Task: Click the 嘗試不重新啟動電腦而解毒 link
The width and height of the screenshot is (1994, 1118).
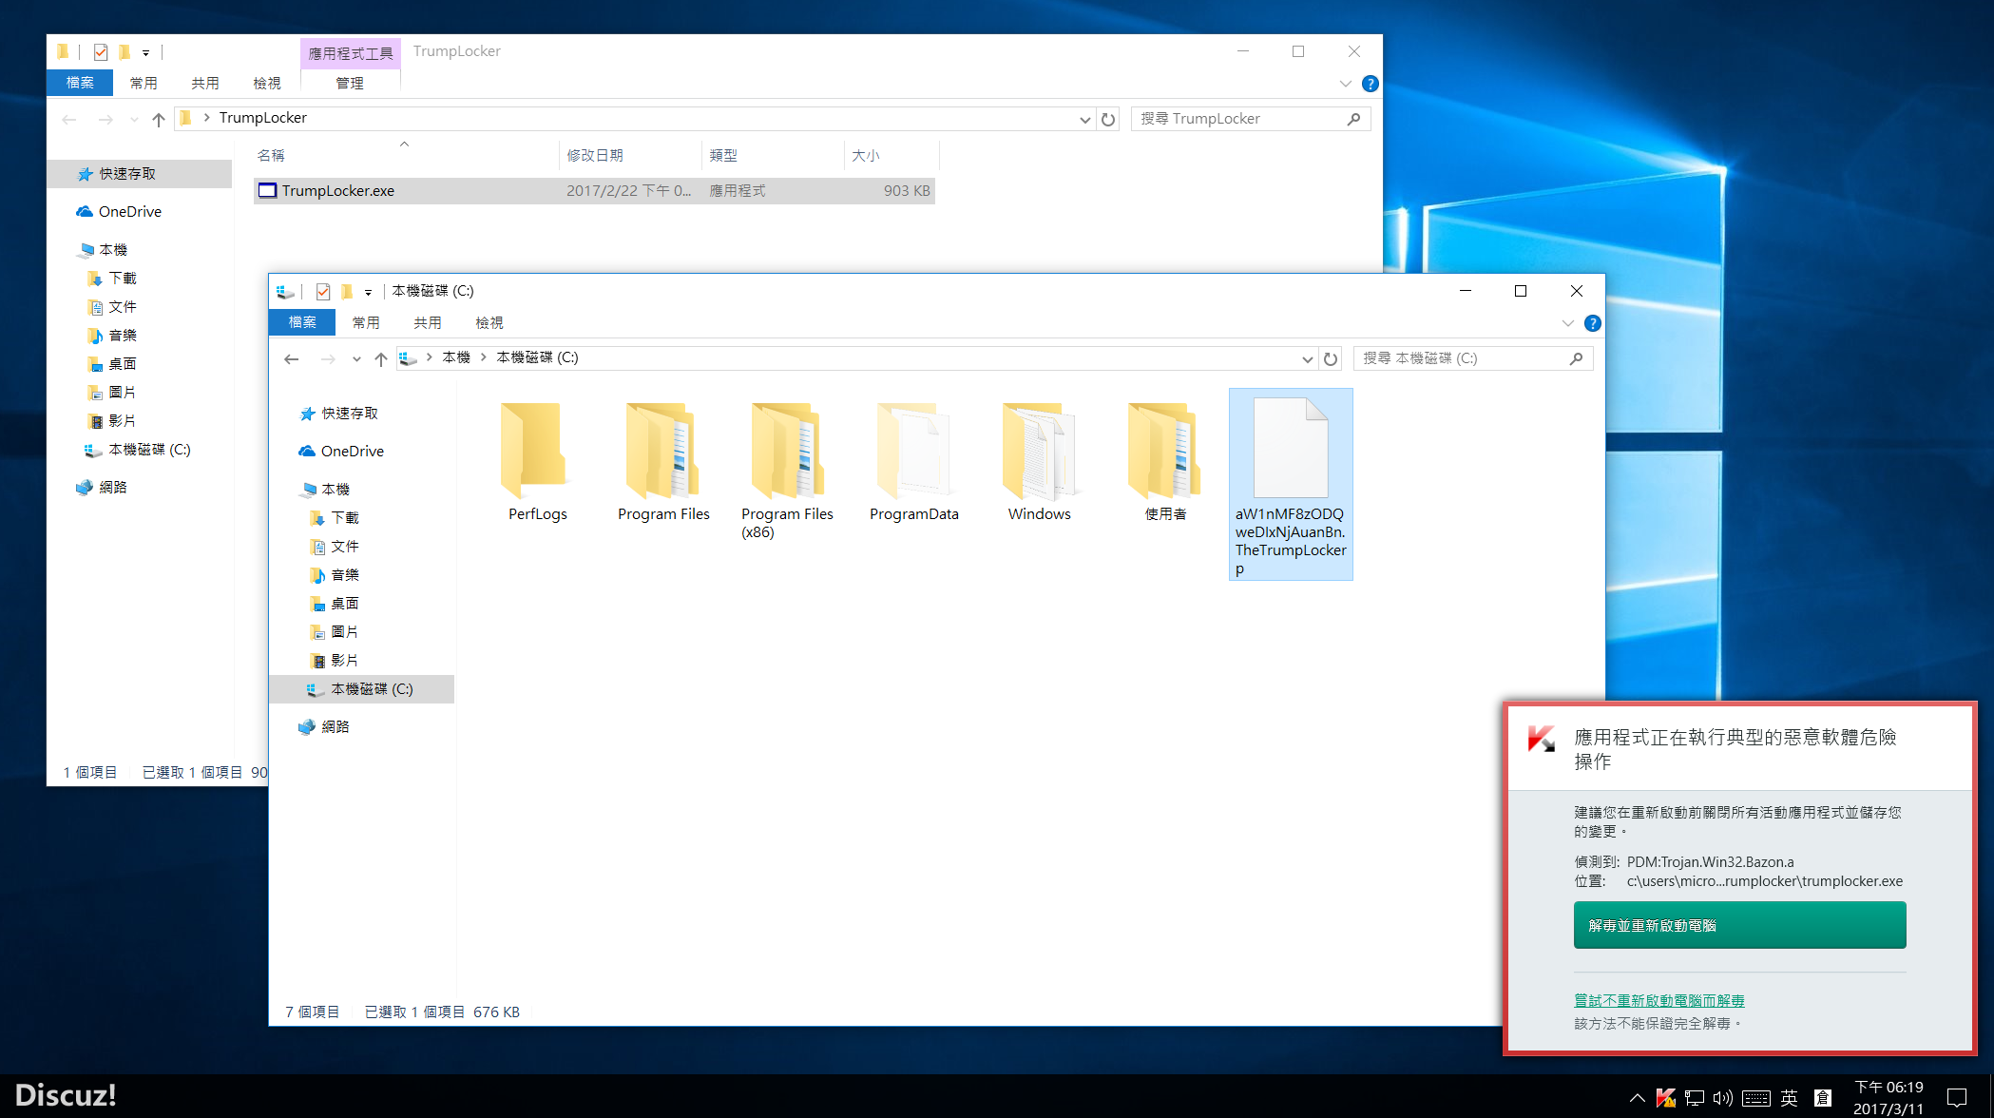Action: [1658, 1000]
